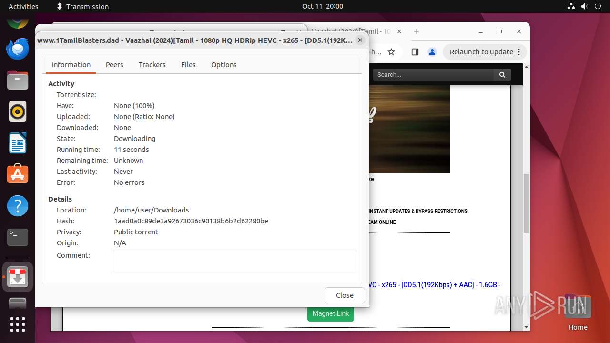Open the Home desktop folder icon

pyautogui.click(x=578, y=312)
